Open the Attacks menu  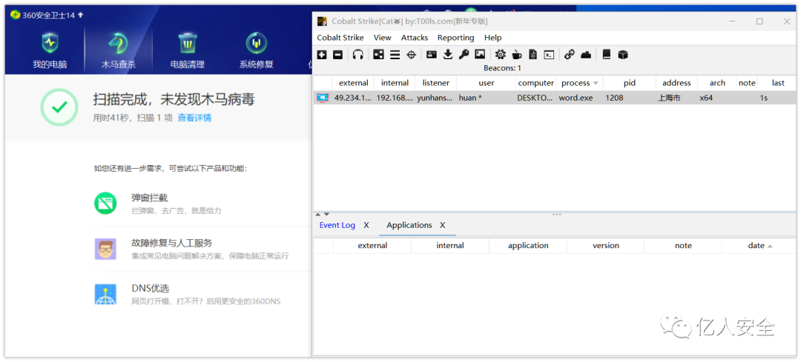(415, 38)
